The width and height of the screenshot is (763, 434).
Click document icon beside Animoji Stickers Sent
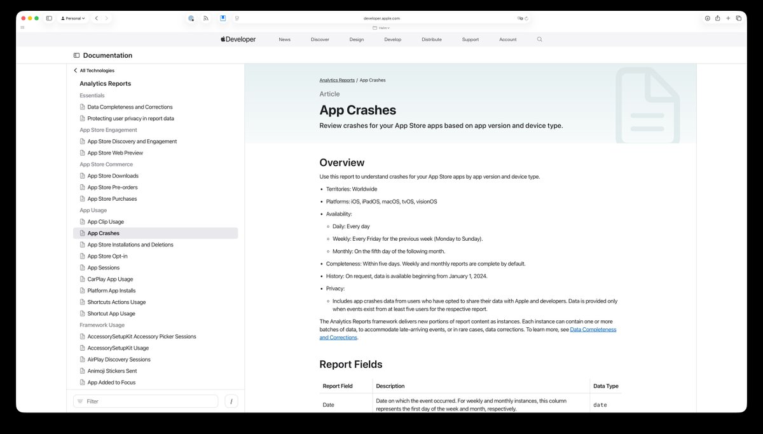82,370
